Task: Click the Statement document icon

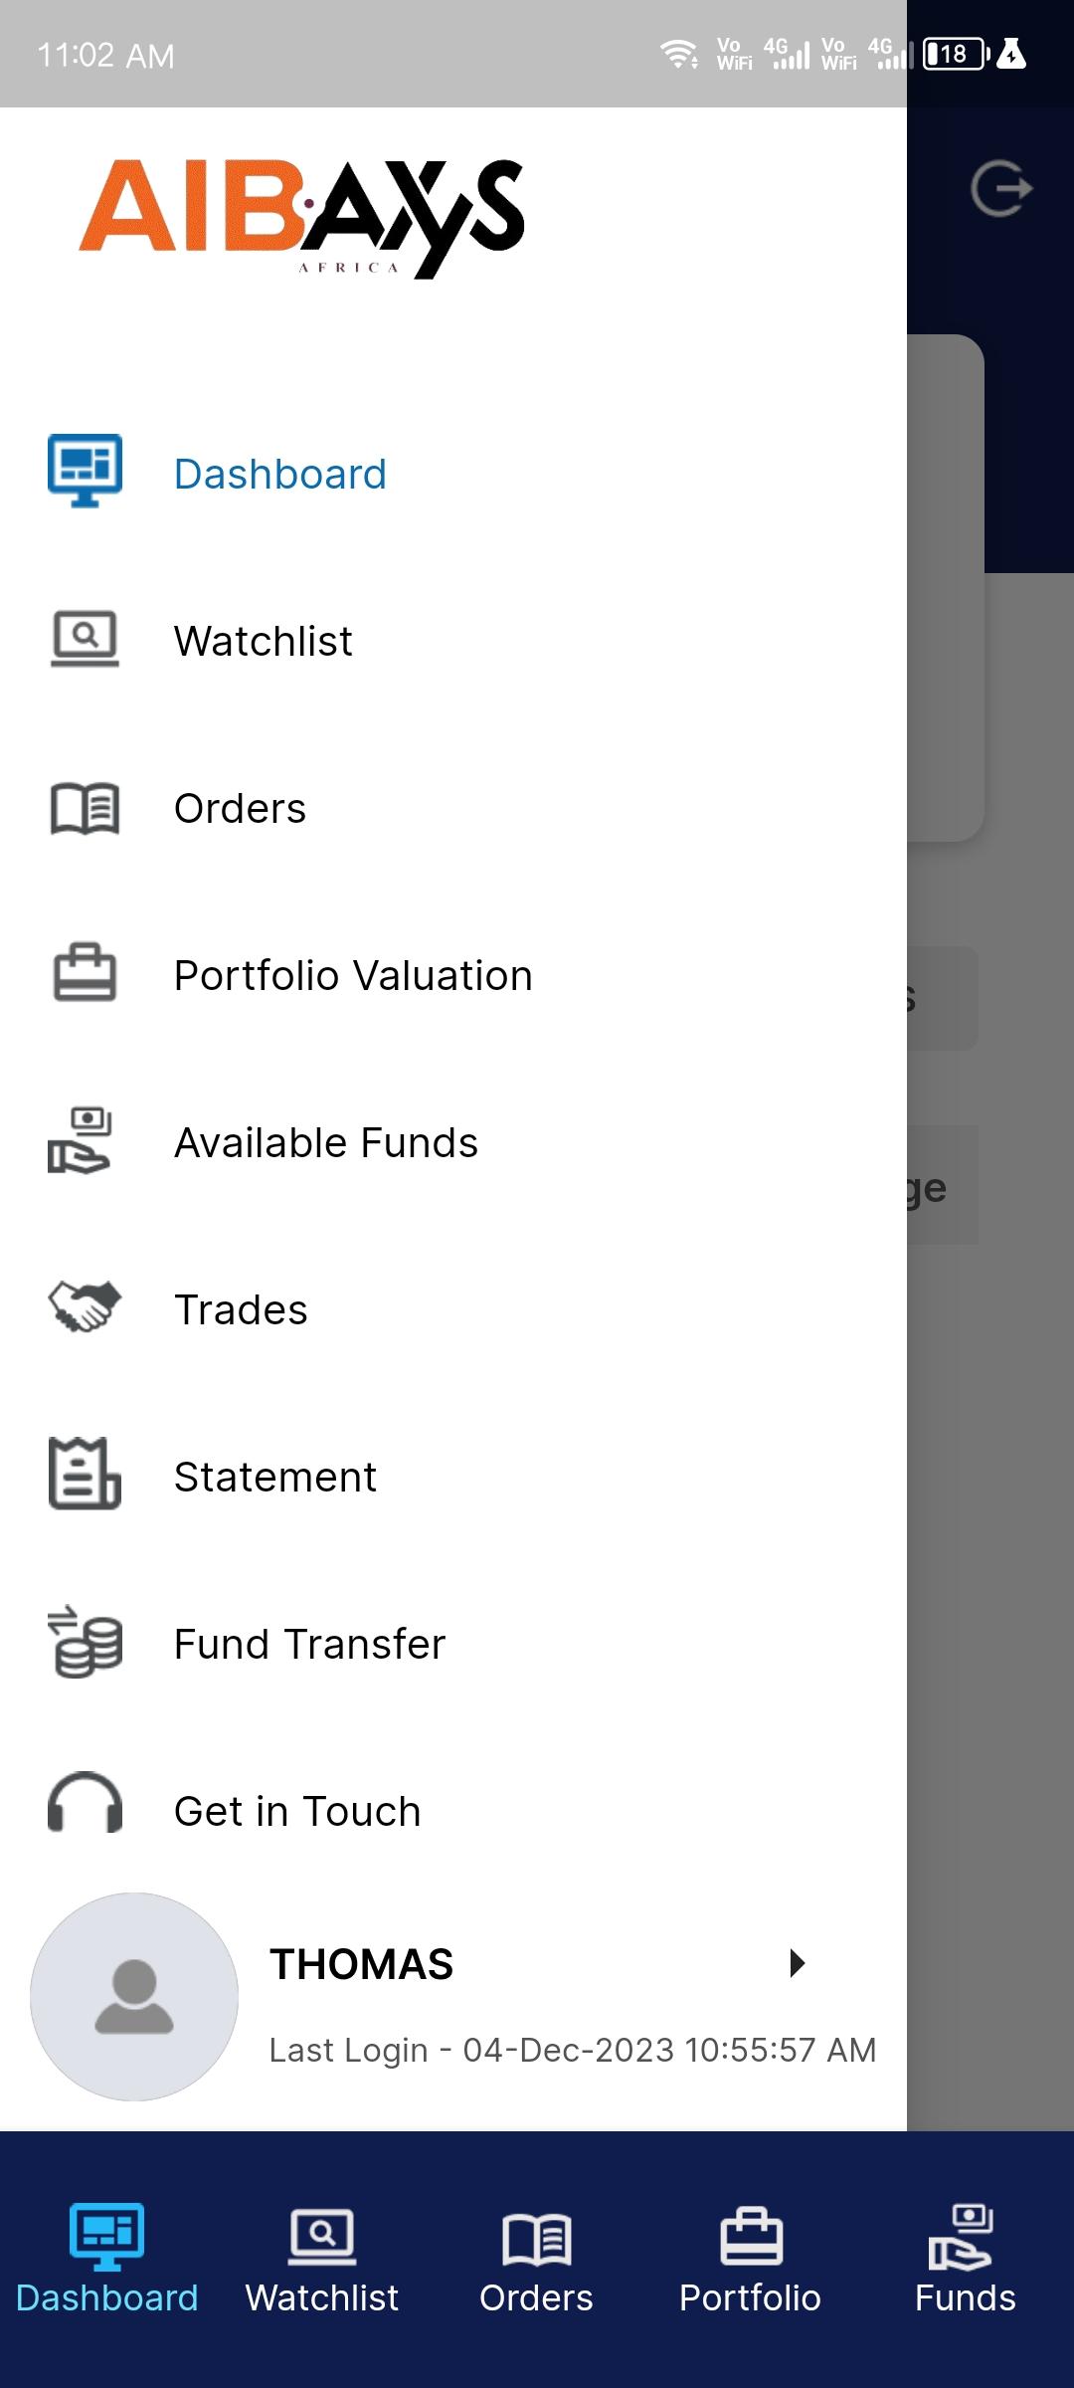Action: pos(86,1474)
